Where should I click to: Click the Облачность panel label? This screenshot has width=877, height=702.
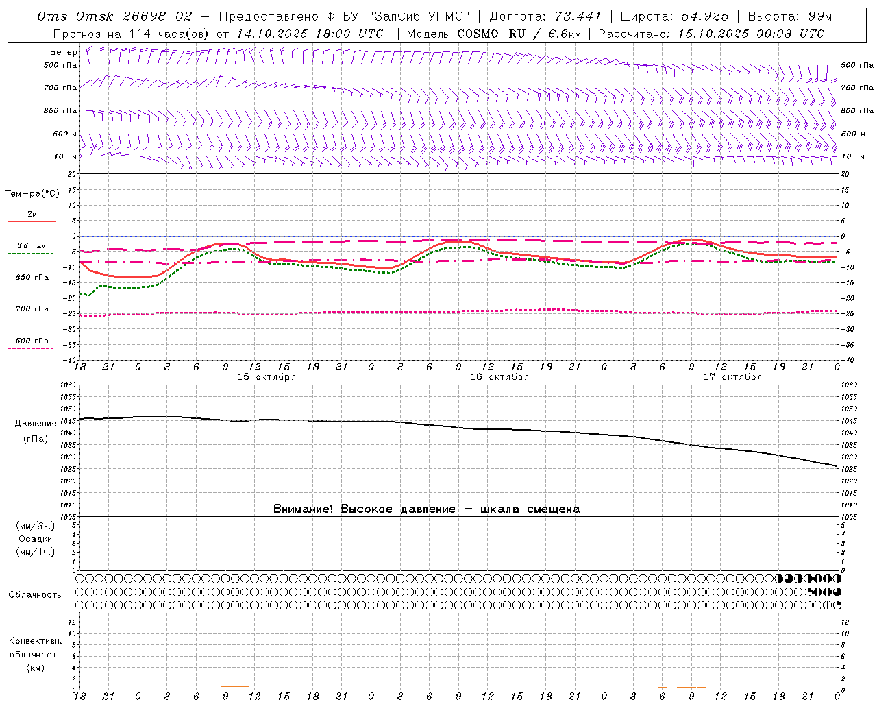(35, 595)
